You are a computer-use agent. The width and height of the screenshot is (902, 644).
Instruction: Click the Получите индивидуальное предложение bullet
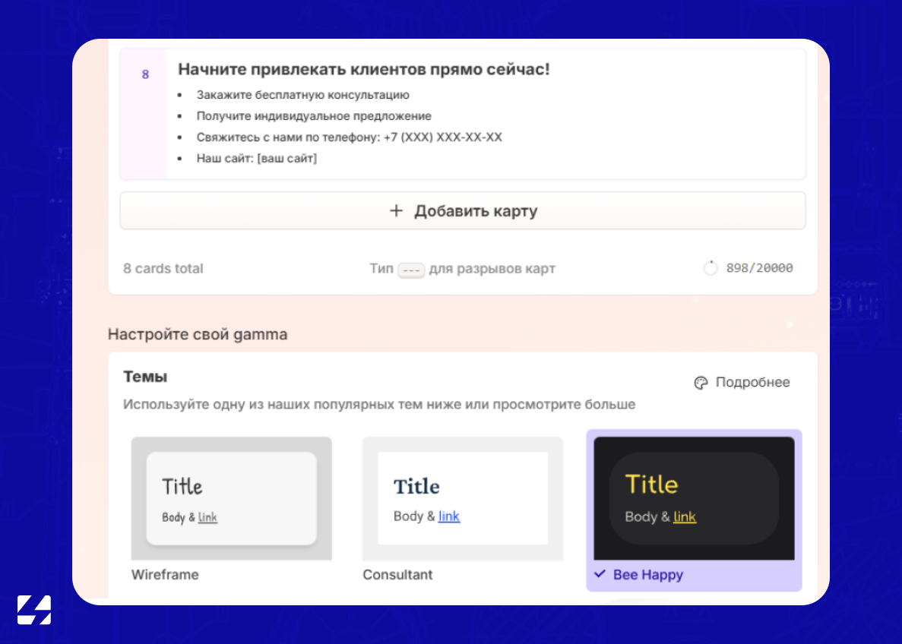[313, 116]
